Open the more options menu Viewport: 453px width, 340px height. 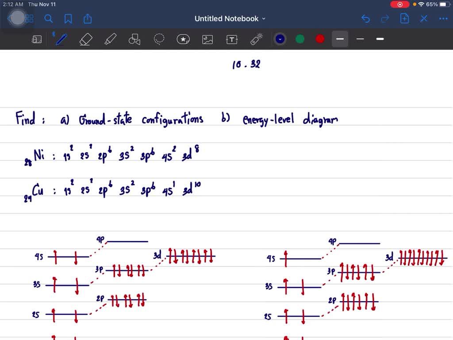(x=443, y=19)
